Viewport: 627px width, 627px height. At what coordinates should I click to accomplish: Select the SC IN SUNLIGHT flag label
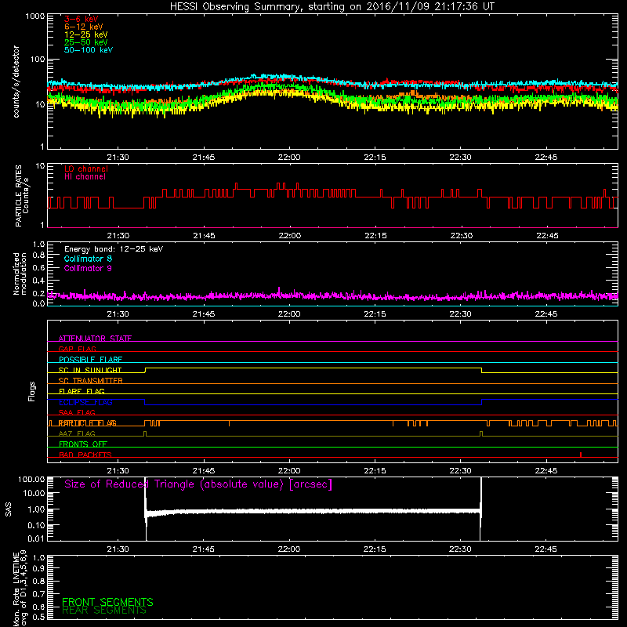(x=90, y=370)
